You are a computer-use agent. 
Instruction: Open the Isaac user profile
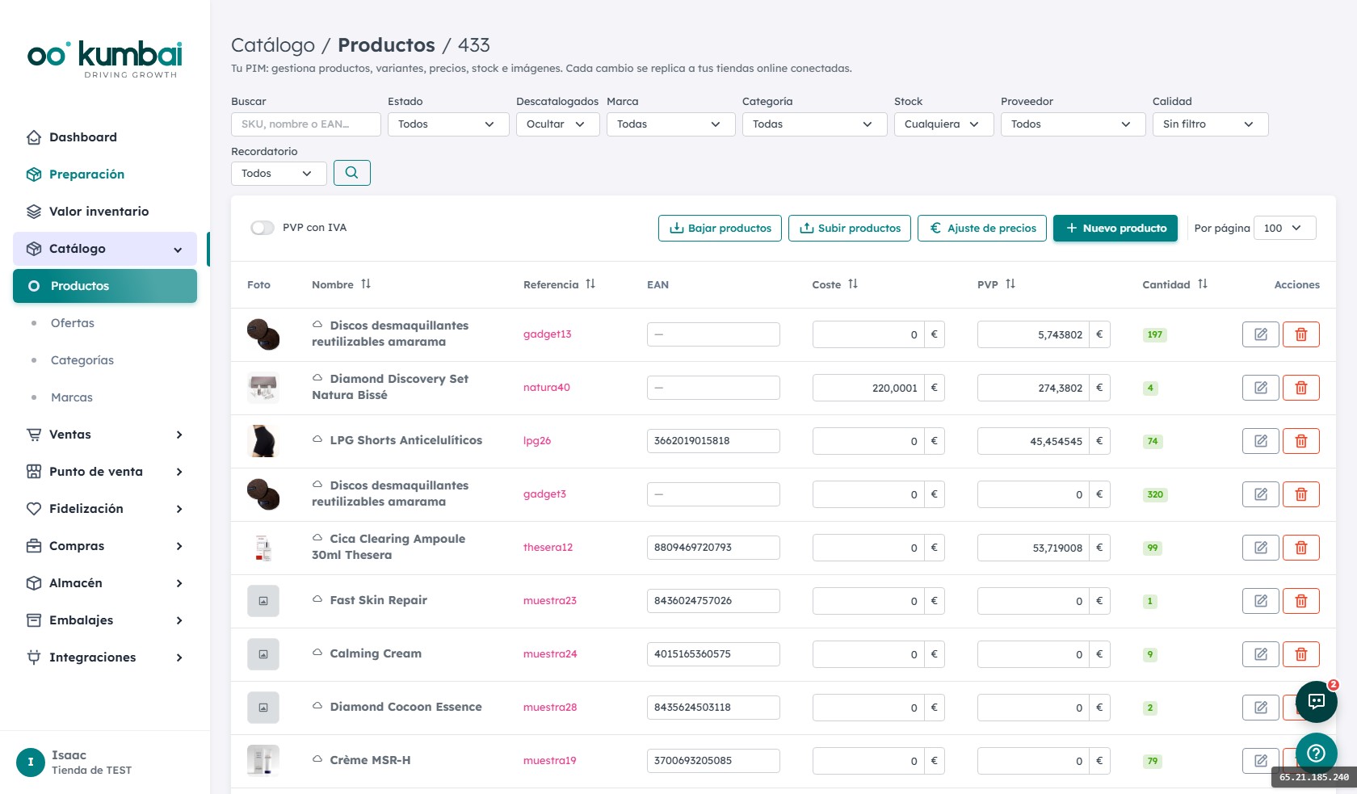[x=105, y=762]
